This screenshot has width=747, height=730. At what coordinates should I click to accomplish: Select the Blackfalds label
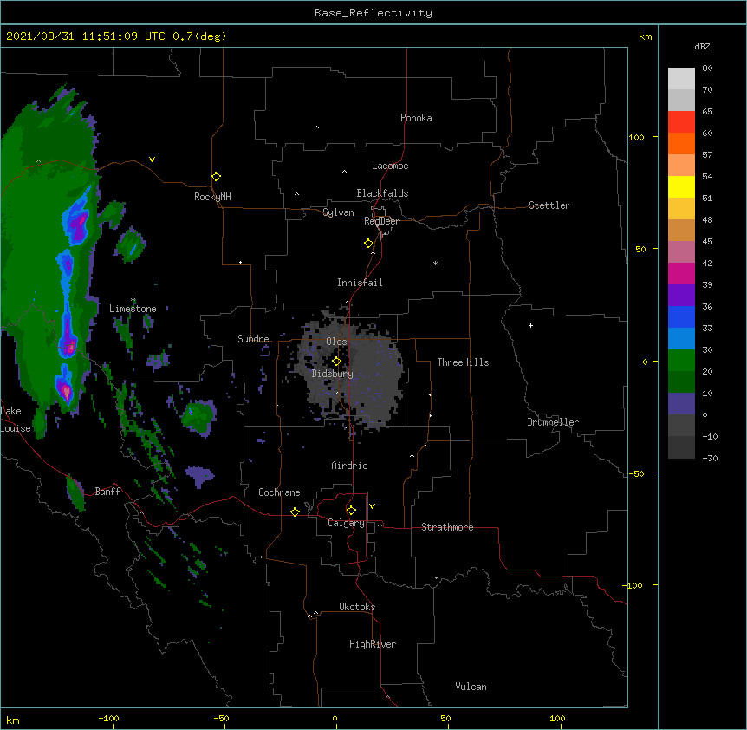(382, 193)
